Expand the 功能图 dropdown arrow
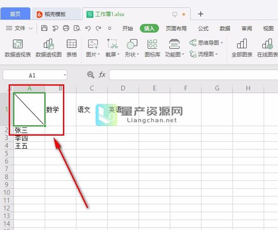Image resolution: width=278 pixels, height=230 pixels. [183, 54]
